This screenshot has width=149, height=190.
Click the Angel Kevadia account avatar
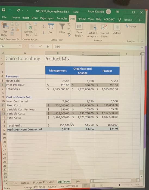click(108, 12)
